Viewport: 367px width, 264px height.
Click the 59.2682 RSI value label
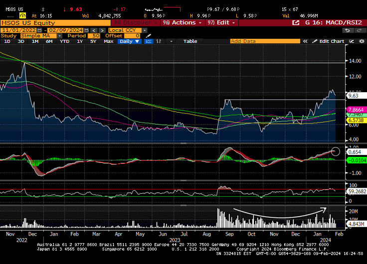(x=357, y=191)
